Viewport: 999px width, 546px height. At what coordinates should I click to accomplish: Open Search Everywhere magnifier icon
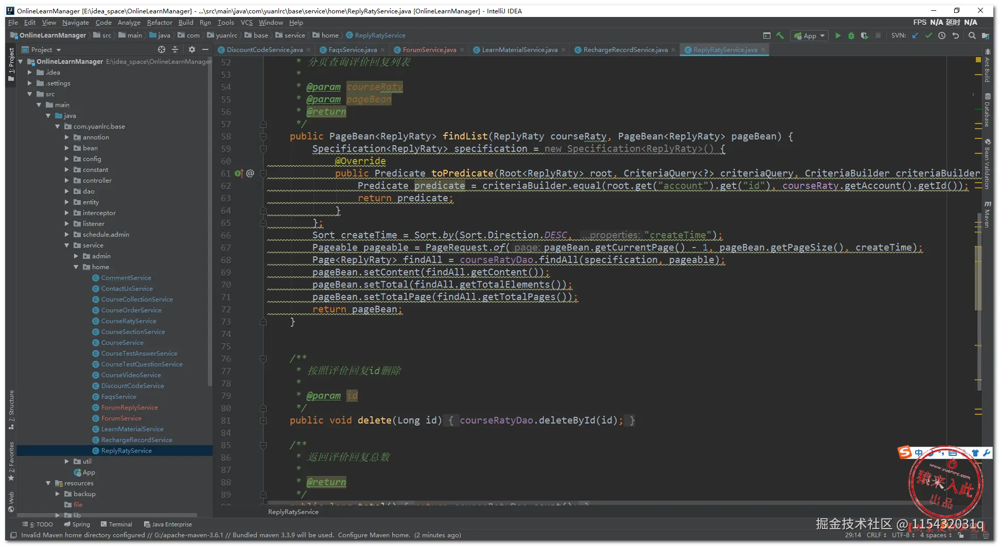972,36
